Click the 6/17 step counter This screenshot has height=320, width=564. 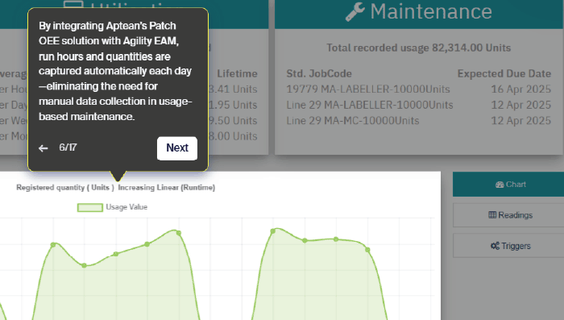[68, 148]
